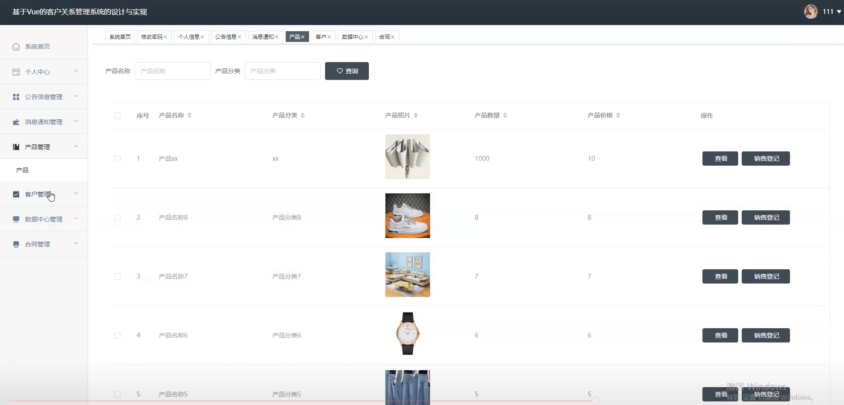844x405 pixels.
Task: Open the sofa living room product photo
Action: coord(408,275)
